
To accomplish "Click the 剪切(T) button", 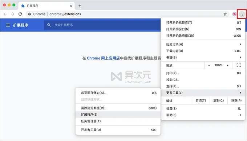I will coord(201,101).
